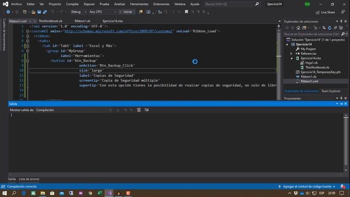Screen dimensions: 350x197
Task: Expand the Referencias node
Action: 291,54
